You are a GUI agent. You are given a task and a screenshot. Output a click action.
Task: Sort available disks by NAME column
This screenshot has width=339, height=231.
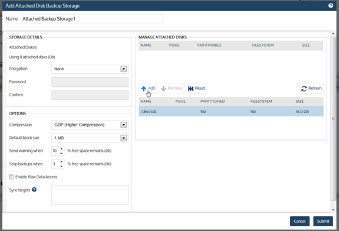point(146,102)
